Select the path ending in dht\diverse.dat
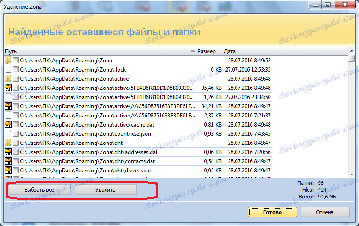This screenshot has width=359, height=226. (x=85, y=170)
